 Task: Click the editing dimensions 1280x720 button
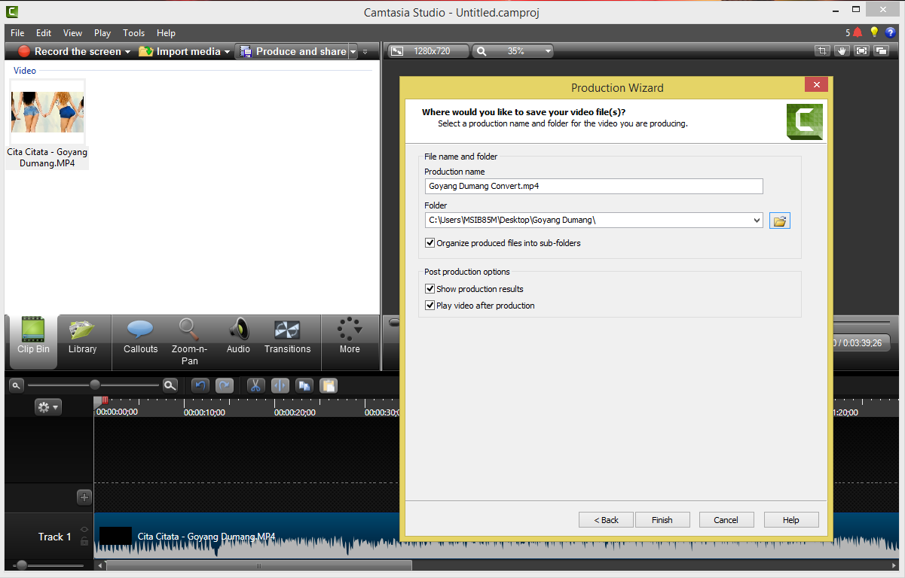[427, 51]
